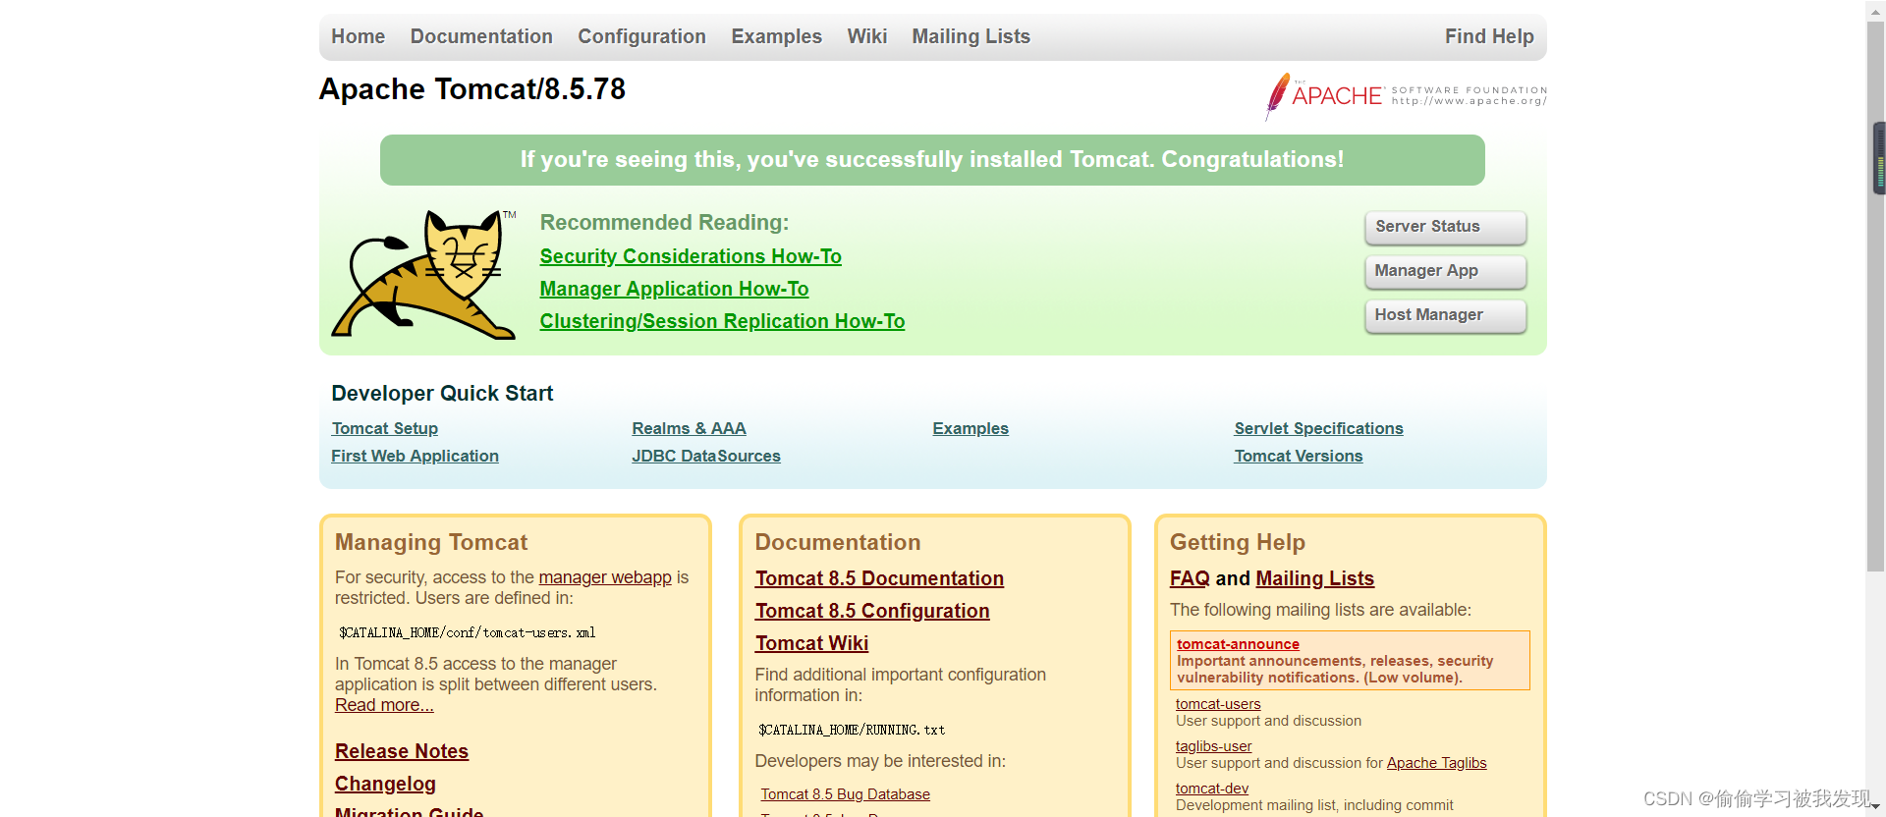
Task: Open the Release Notes link
Action: pyautogui.click(x=402, y=751)
